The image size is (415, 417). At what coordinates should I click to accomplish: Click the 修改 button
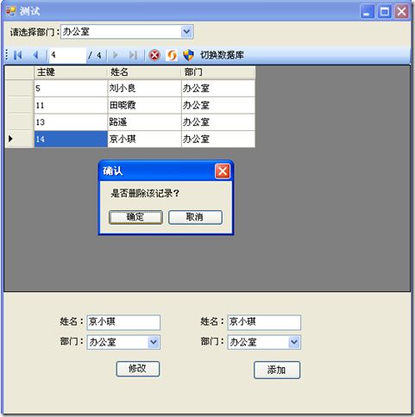coord(138,369)
